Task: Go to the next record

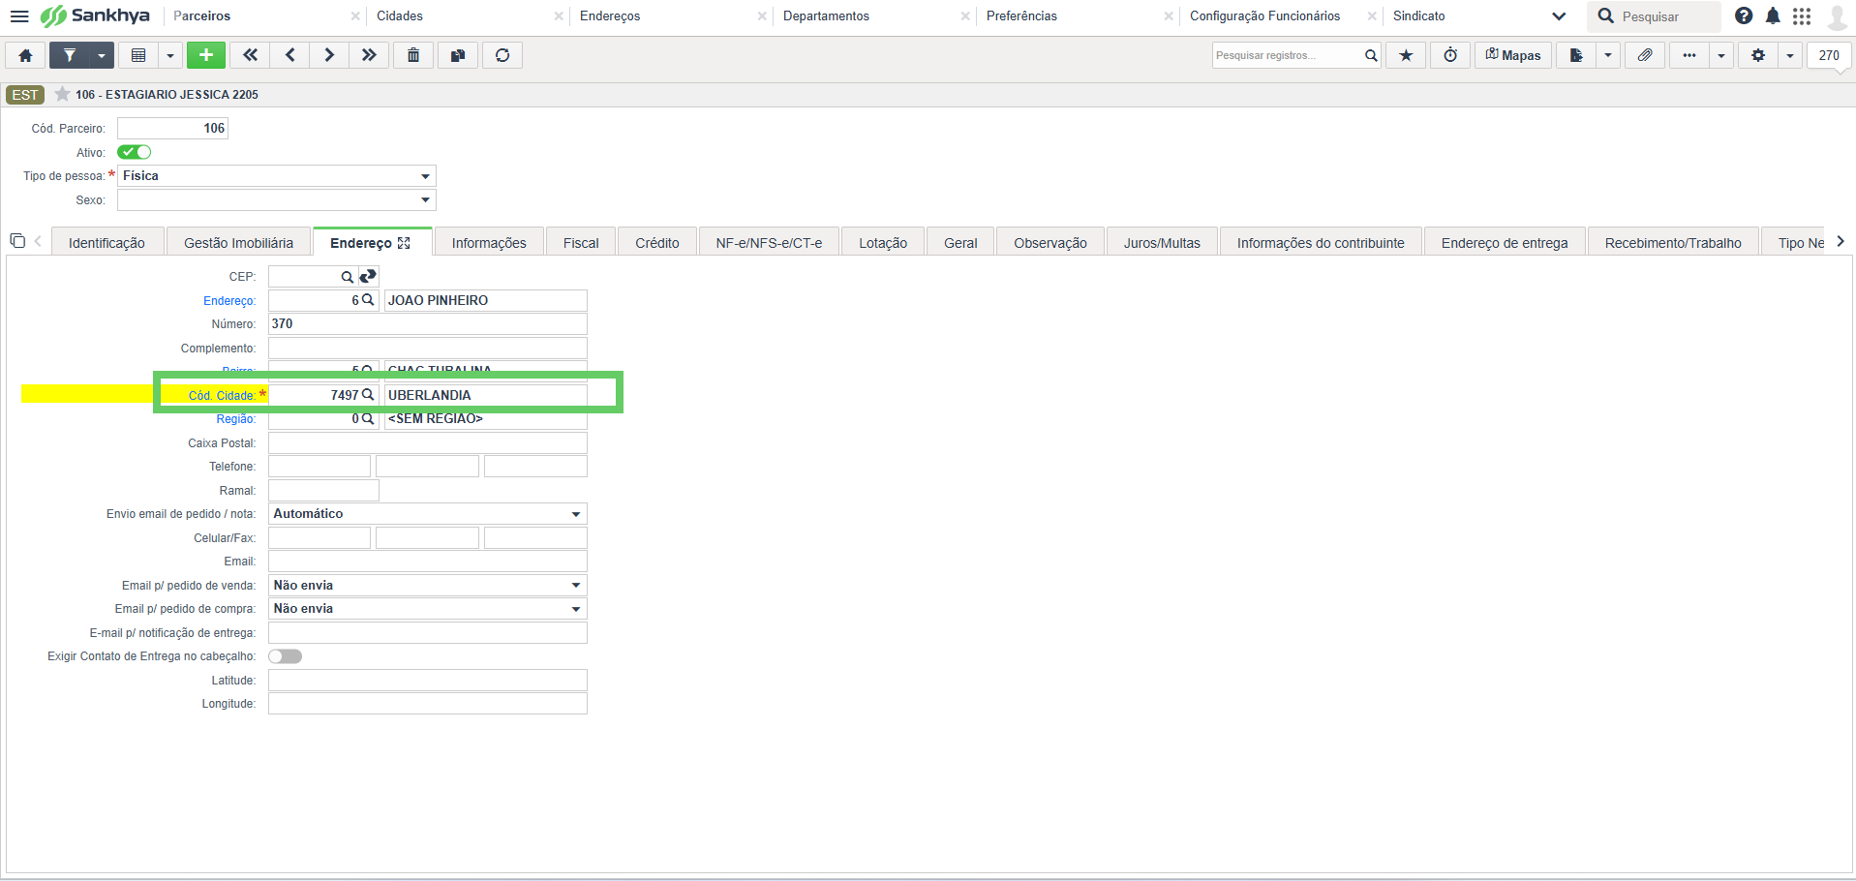Action: click(329, 55)
